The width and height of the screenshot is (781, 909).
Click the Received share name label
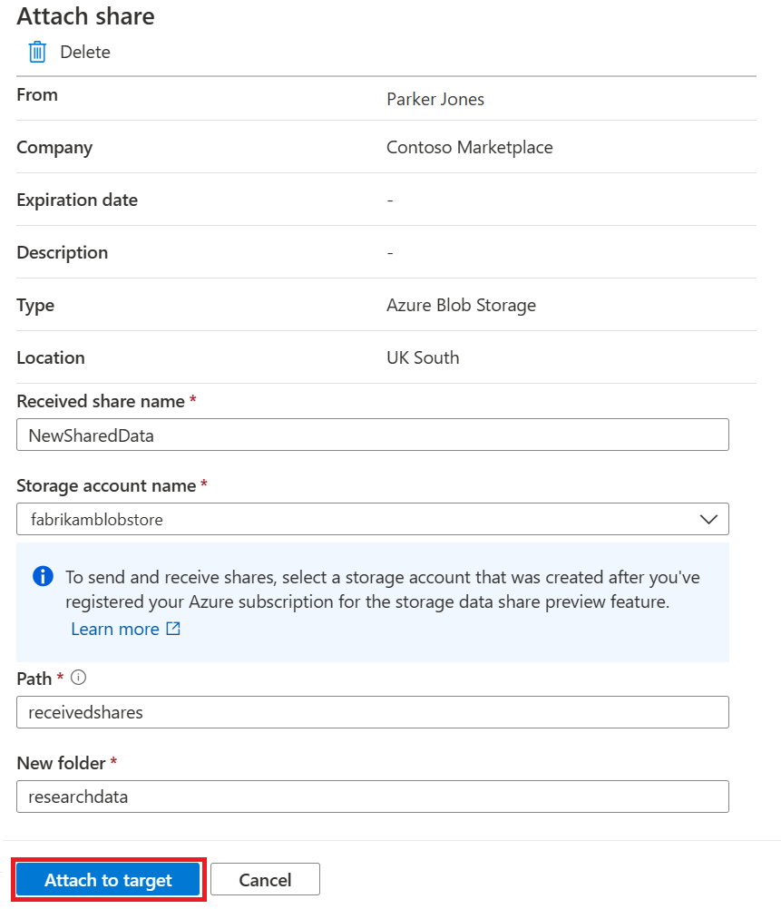[100, 401]
